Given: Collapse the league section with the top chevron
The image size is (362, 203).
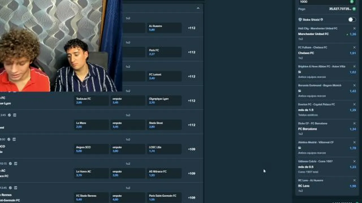Looking at the screenshot, I should tap(198, 8).
